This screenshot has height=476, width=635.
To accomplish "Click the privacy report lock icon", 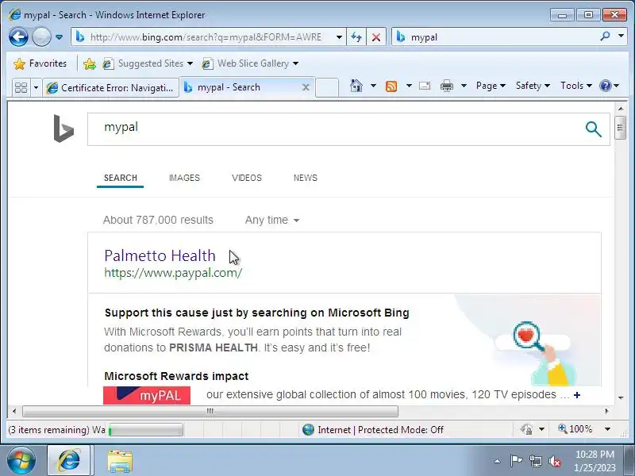I will click(x=526, y=429).
